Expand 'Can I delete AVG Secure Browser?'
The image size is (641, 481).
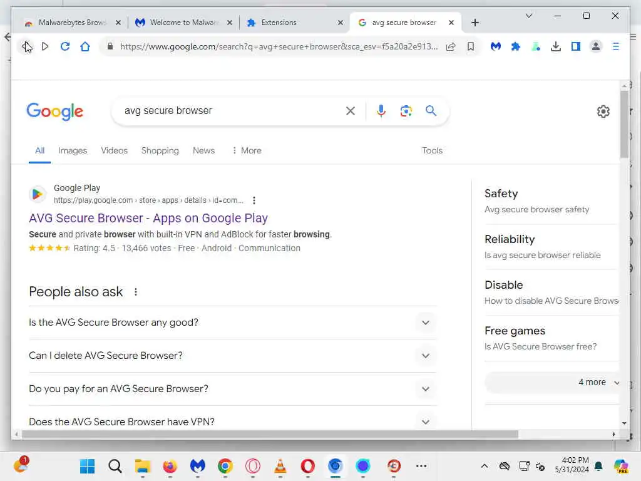click(232, 356)
